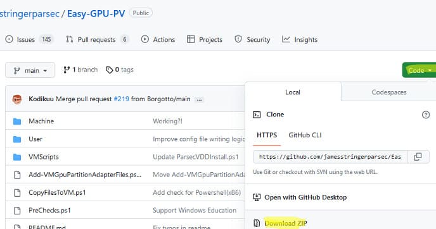Viewport: 436px width, 229px height.
Task: Open PreChecks.ps1 file
Action: coord(49,211)
